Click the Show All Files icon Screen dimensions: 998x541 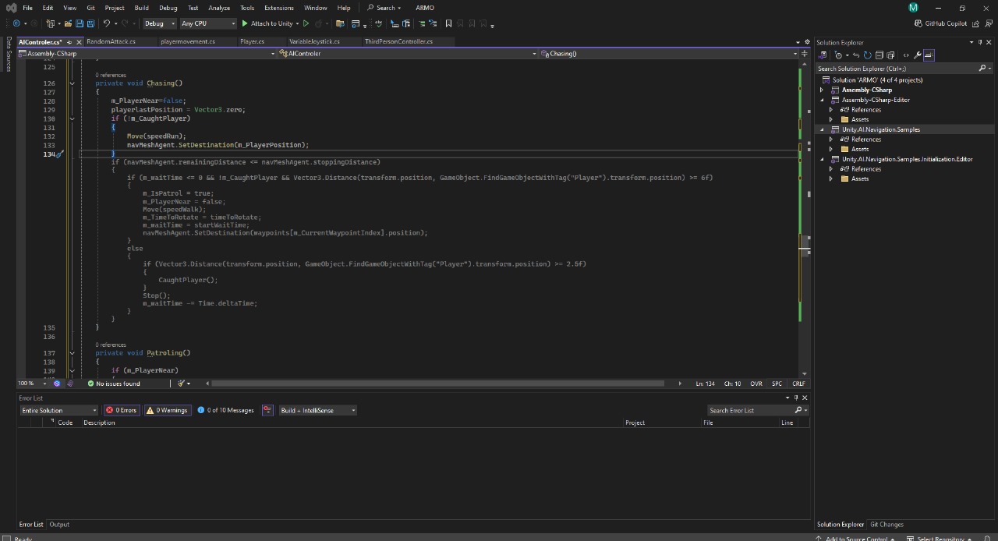click(x=890, y=55)
